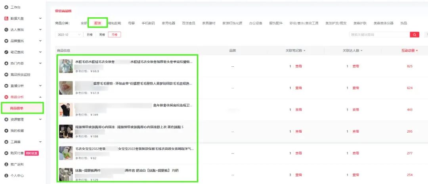
Task: Collapse the 商品分析 sidebar section
Action: coord(40,97)
